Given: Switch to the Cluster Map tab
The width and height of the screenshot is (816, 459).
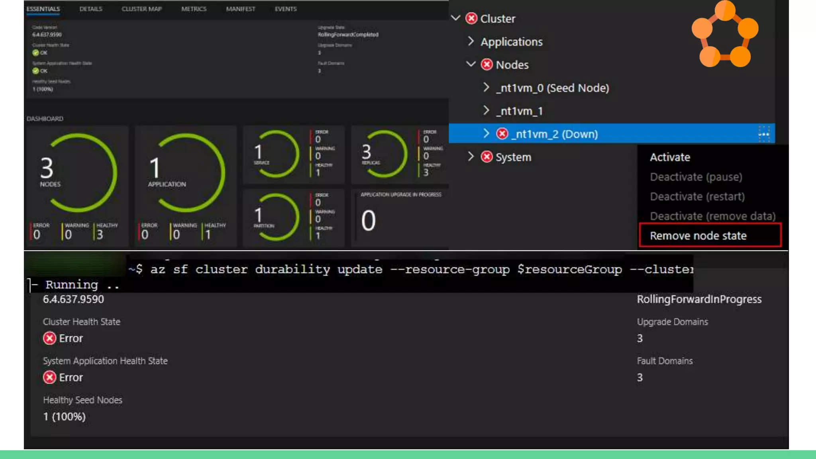Looking at the screenshot, I should coord(141,9).
